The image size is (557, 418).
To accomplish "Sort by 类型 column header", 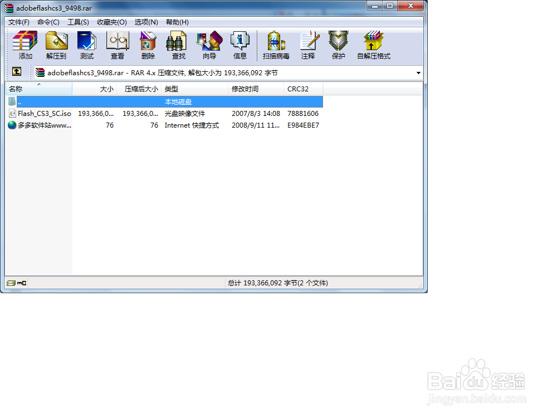I will click(x=194, y=89).
